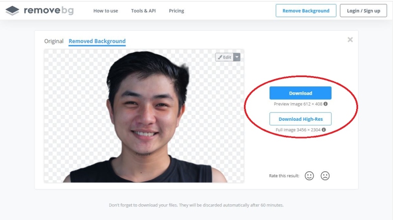This screenshot has width=393, height=220.
Task: Rate the result with the sad face
Action: 325,176
